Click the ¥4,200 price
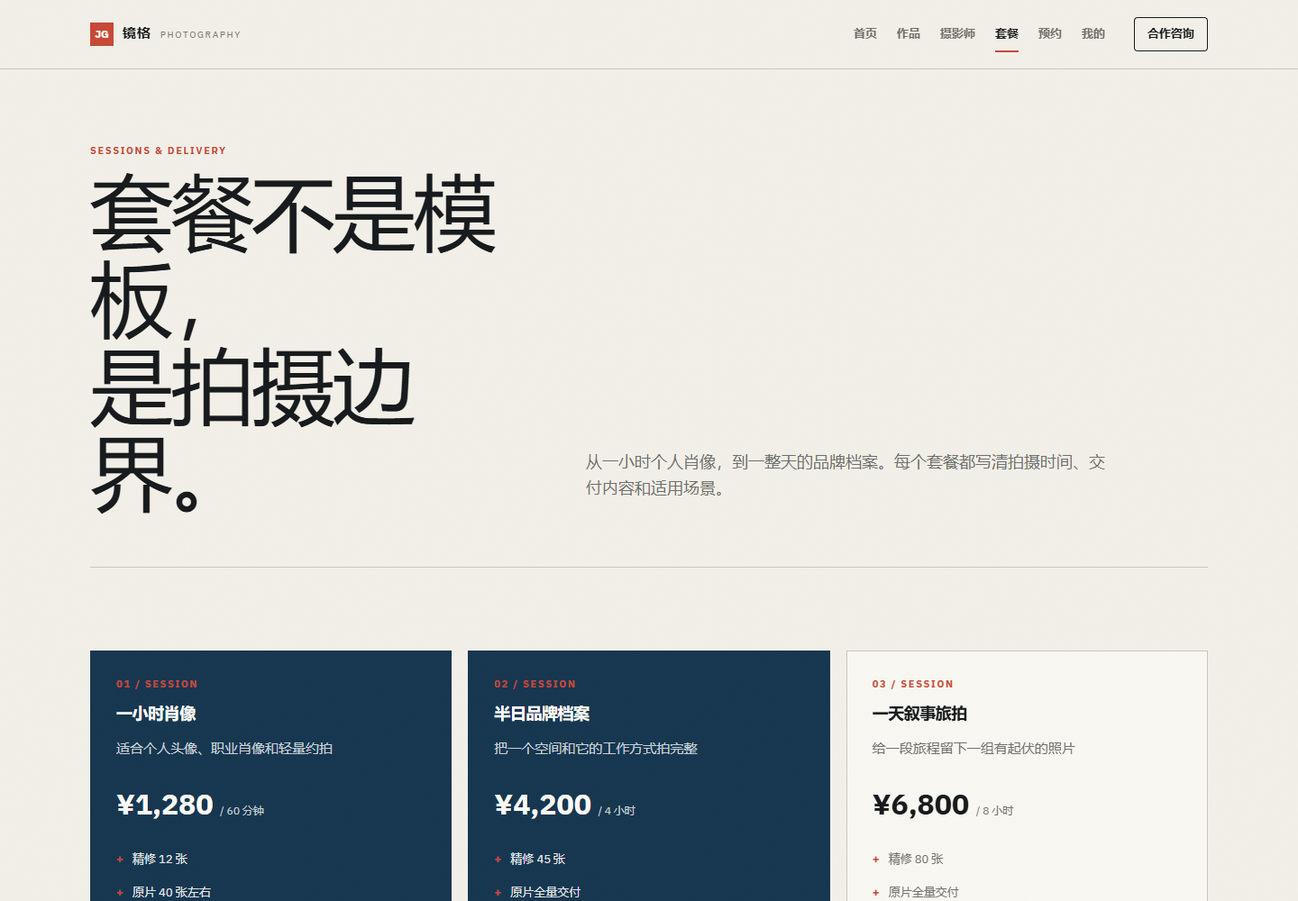 tap(543, 805)
